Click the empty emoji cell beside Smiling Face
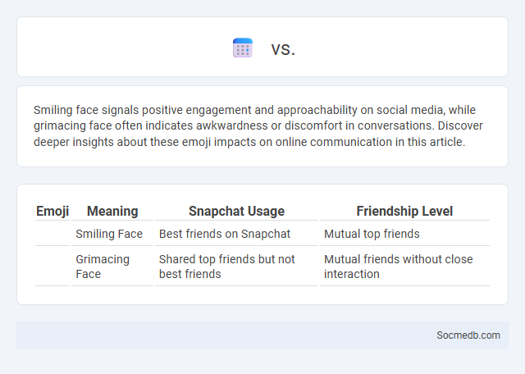 (x=52, y=234)
